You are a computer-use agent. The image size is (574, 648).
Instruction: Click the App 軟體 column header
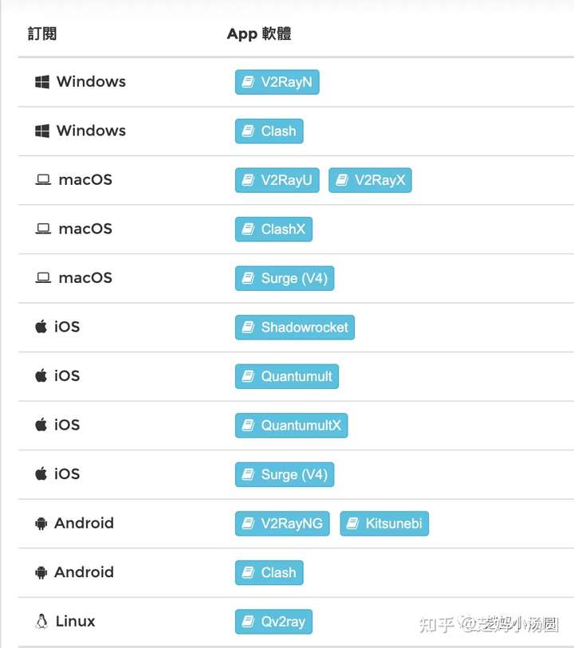pyautogui.click(x=259, y=33)
